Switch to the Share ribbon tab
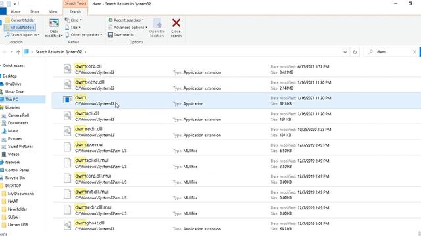This screenshot has width=421, height=237. click(35, 12)
